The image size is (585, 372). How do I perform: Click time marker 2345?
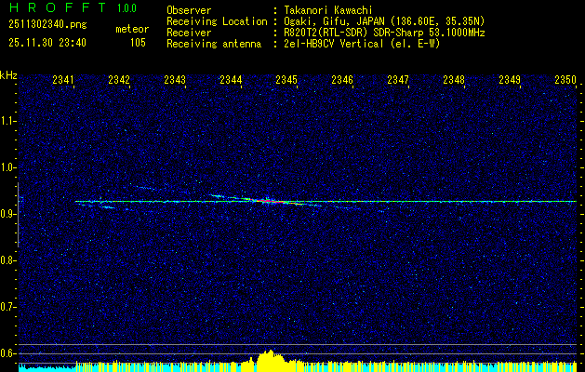286,79
